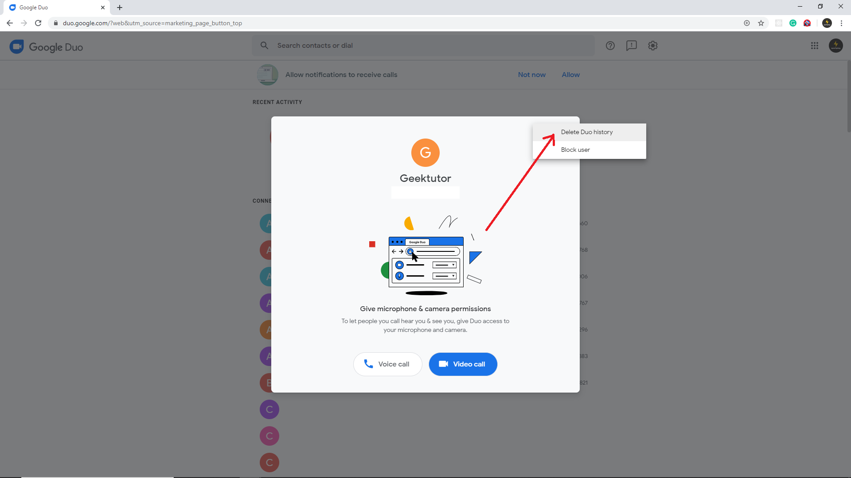Open Chrome's three-dot menu

841,23
